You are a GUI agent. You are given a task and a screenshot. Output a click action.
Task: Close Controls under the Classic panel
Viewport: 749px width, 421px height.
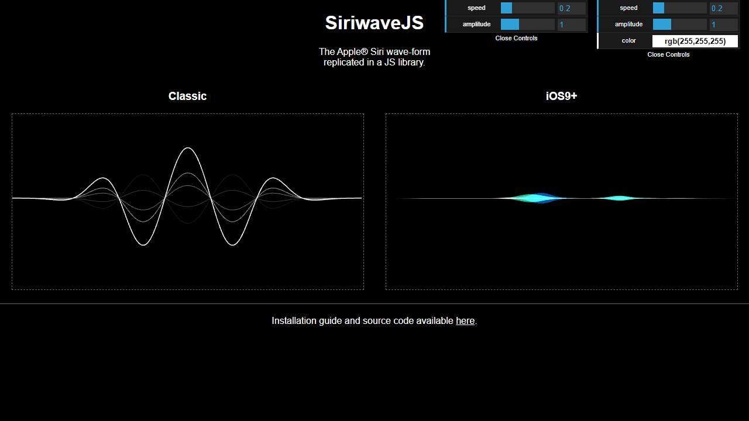click(x=516, y=38)
